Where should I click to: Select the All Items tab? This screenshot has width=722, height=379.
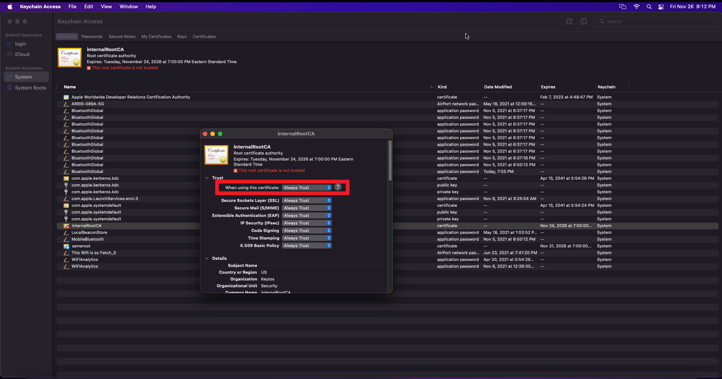pos(67,36)
